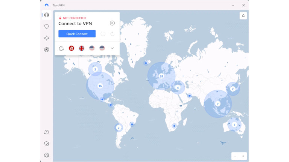Viewport: 289px width, 162px height.
Task: Open the help chat bubble icon
Action: click(47, 132)
